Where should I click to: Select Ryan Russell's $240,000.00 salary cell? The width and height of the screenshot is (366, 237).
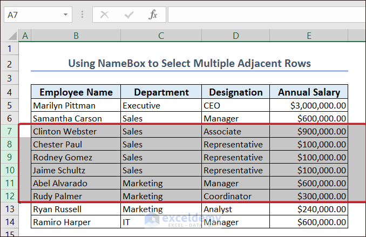(309, 209)
